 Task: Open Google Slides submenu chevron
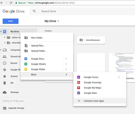pyautogui.click(x=66, y=69)
